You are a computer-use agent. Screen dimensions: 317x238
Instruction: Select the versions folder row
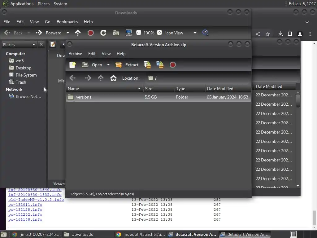click(x=158, y=97)
